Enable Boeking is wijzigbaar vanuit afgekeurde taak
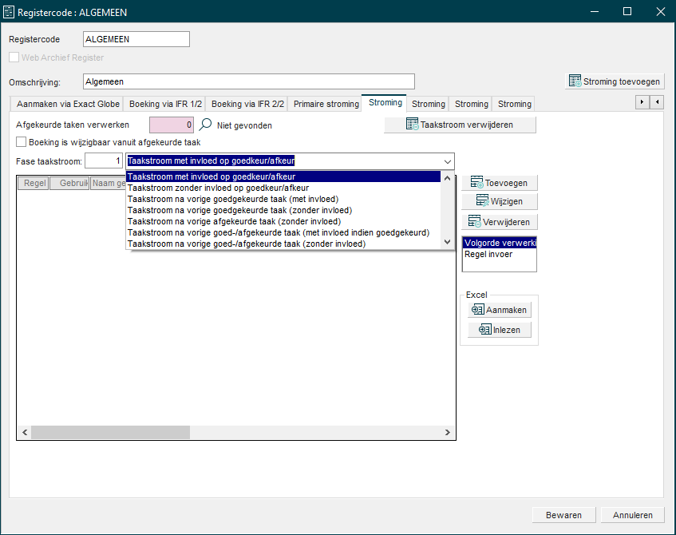The image size is (676, 535). 22,142
